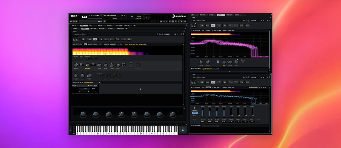Click the ANALYSIS button in left Spectral Osc
The image size is (341, 148).
pos(113,44)
